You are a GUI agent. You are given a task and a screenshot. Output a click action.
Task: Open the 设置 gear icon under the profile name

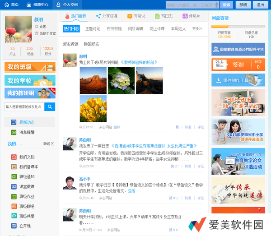point(37,27)
